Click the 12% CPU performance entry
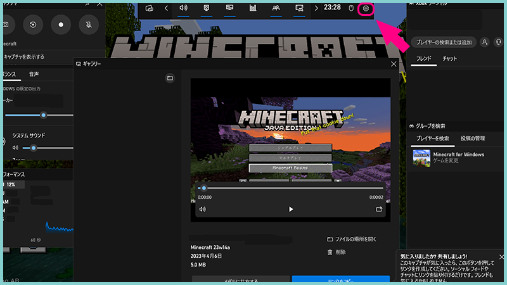This screenshot has width=507, height=285. pos(13,184)
